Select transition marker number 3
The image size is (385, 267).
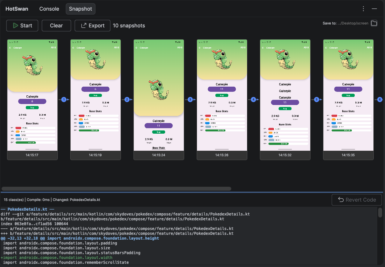coord(190,100)
